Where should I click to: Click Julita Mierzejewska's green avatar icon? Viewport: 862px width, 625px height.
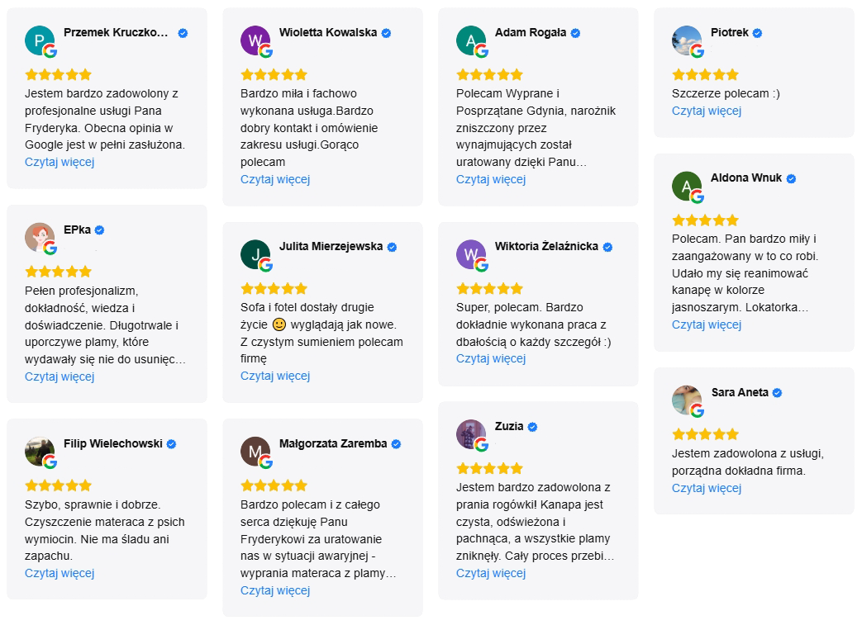[255, 254]
